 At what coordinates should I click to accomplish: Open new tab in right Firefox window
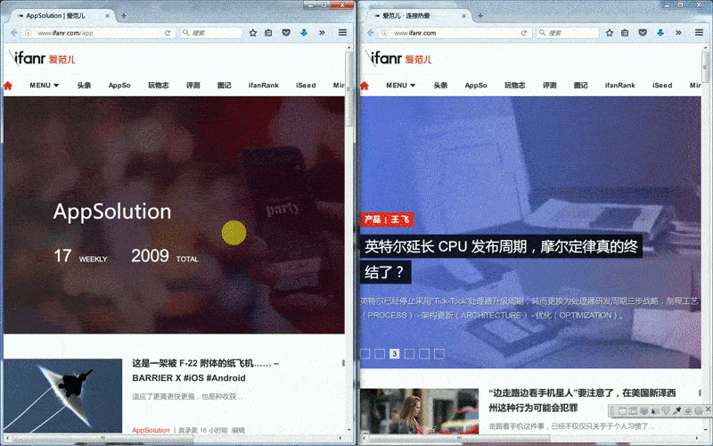click(479, 16)
